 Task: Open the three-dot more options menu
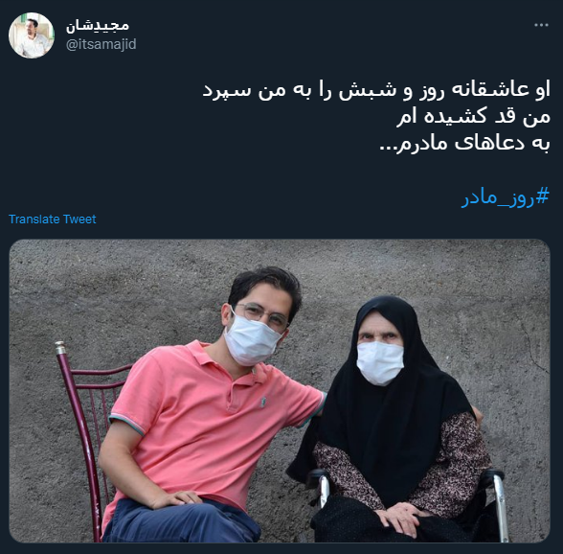click(541, 25)
